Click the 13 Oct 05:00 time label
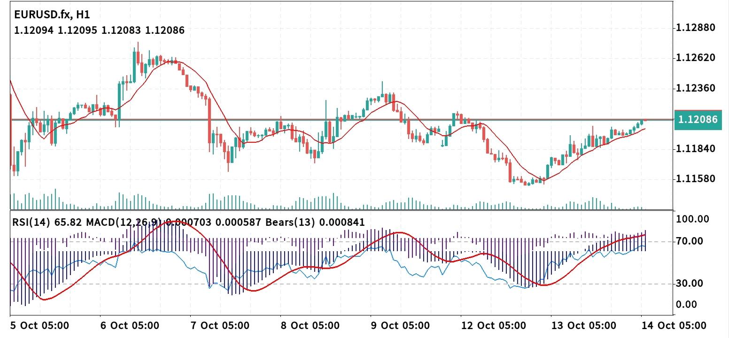The width and height of the screenshot is (729, 338). 583,326
